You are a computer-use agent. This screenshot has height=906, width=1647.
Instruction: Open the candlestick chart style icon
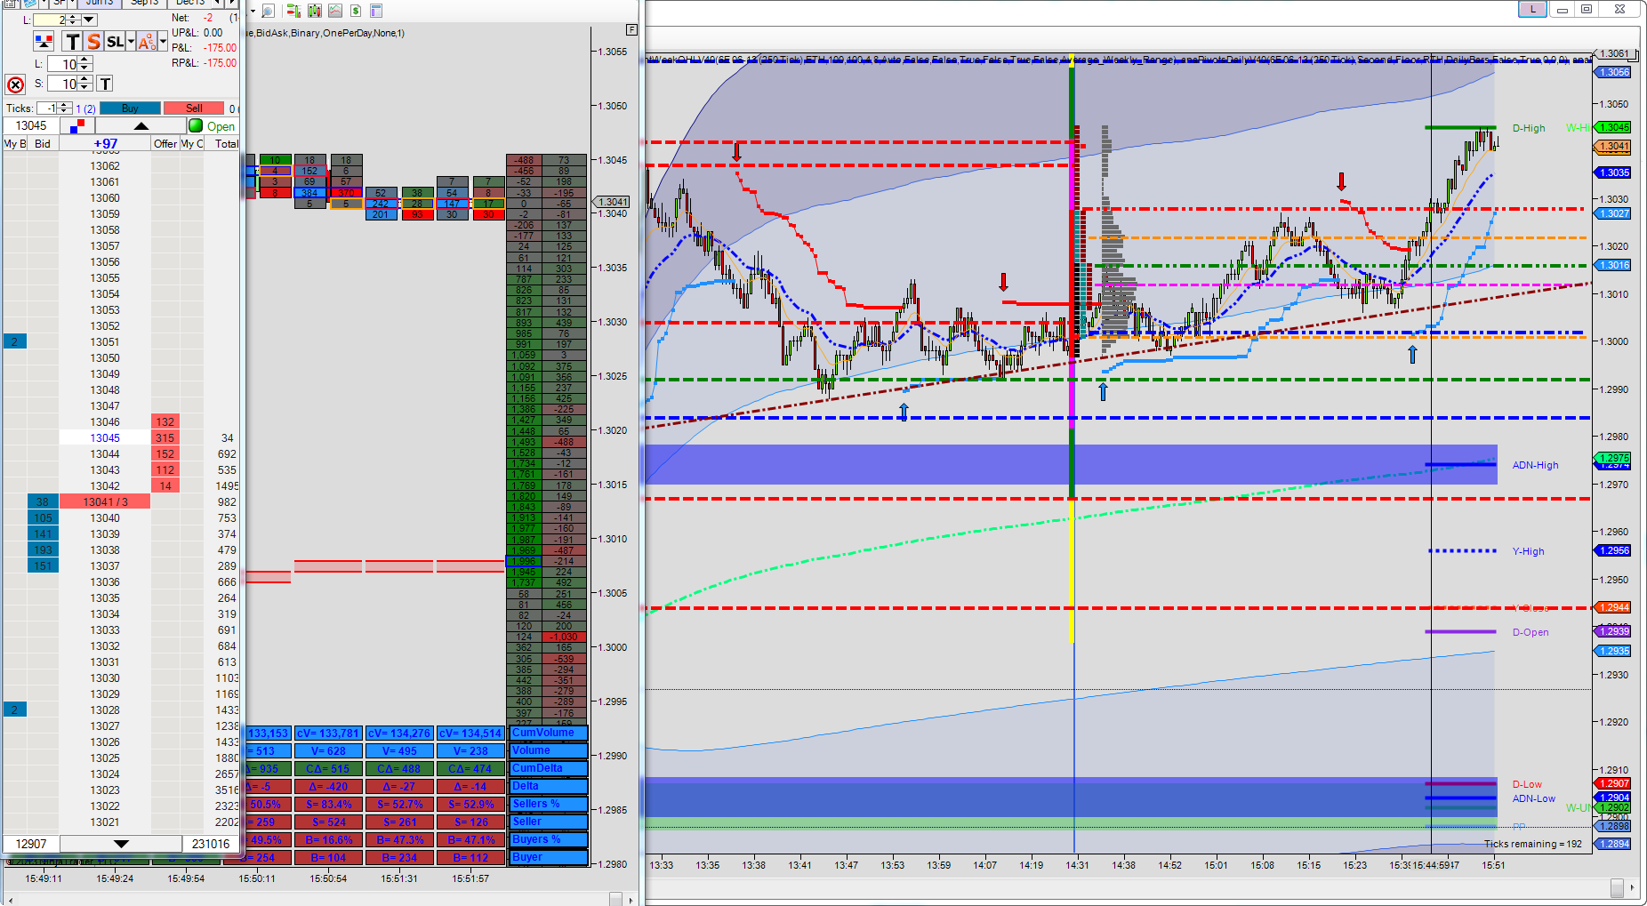point(314,11)
